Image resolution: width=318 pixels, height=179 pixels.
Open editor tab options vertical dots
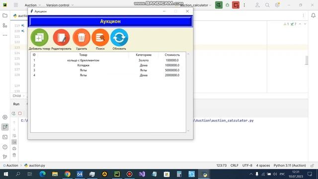(x=303, y=15)
